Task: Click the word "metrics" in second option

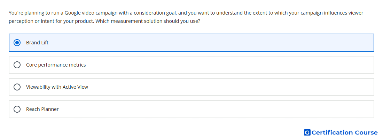Action: [77, 65]
